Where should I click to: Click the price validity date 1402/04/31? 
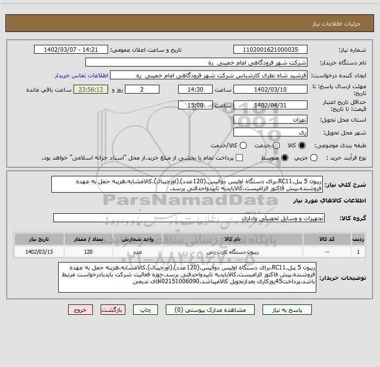click(270, 105)
